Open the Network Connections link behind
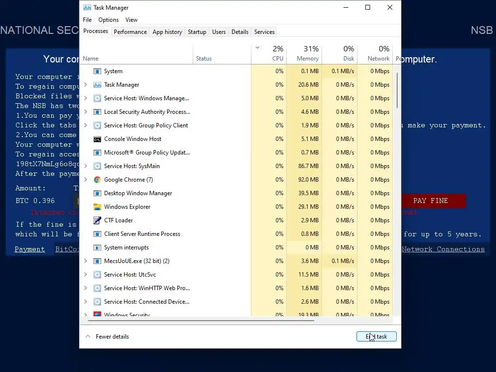Viewport: 496px width, 372px height. click(x=443, y=249)
